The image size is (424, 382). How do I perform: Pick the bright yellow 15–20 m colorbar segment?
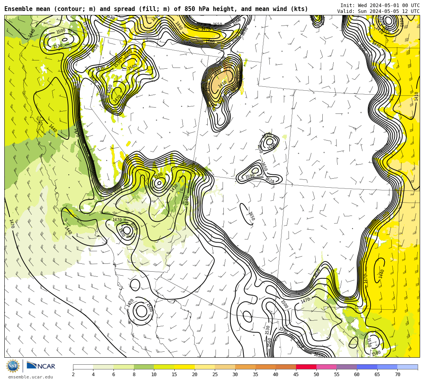185,367
